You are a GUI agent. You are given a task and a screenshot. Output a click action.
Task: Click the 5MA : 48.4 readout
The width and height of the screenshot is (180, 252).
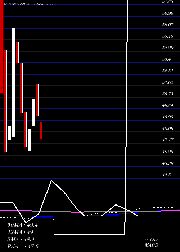pyautogui.click(x=21, y=239)
